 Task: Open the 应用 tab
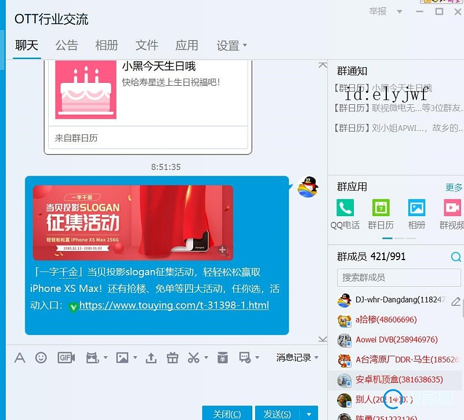(x=187, y=46)
